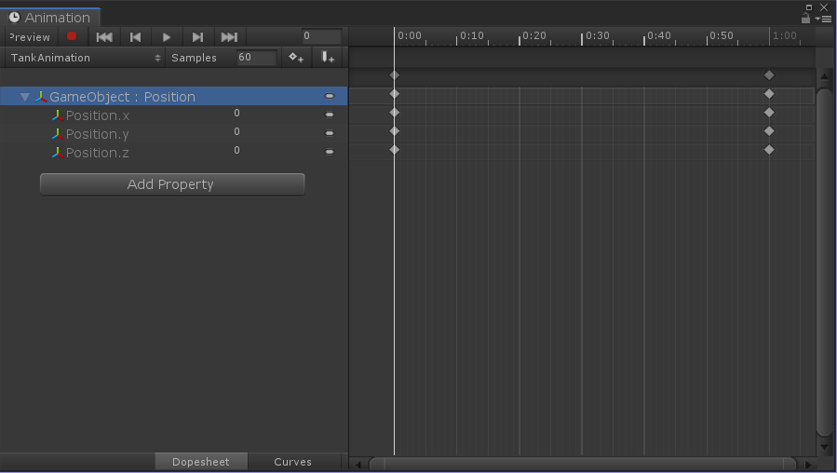Viewport: 837px width, 473px height.
Task: Select Position.y keyframe at 1:00
Action: pyautogui.click(x=769, y=131)
